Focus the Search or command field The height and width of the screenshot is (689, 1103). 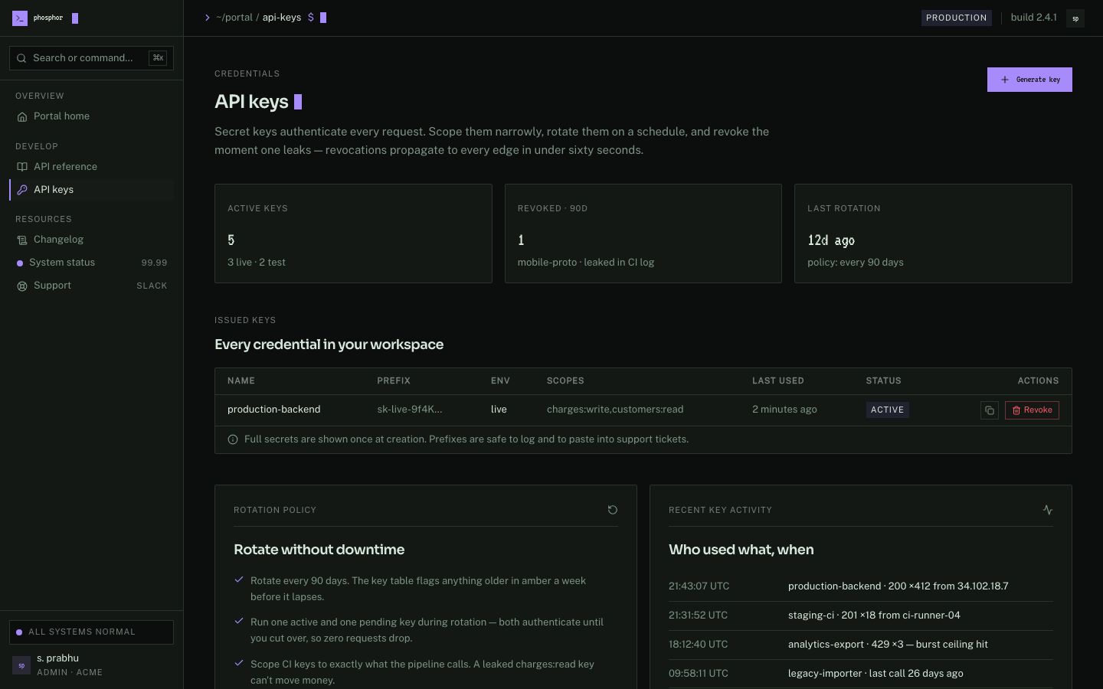91,58
